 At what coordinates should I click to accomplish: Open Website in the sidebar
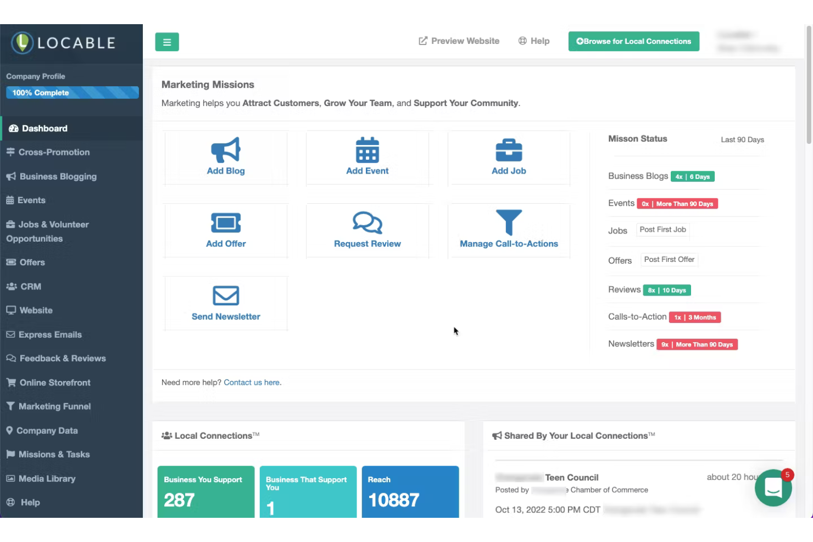[71, 310]
